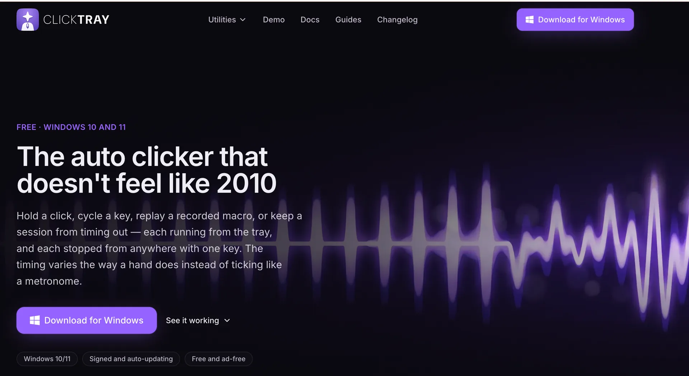The width and height of the screenshot is (689, 376).
Task: Click the Signed and auto-updating badge
Action: point(131,359)
